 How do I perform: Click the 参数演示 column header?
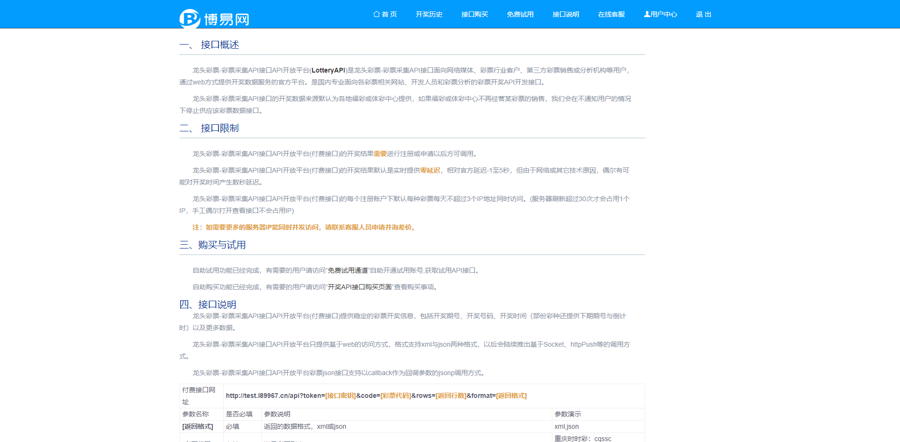[x=598, y=414]
